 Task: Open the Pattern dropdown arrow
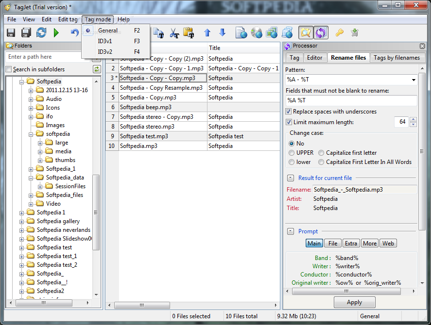point(414,80)
